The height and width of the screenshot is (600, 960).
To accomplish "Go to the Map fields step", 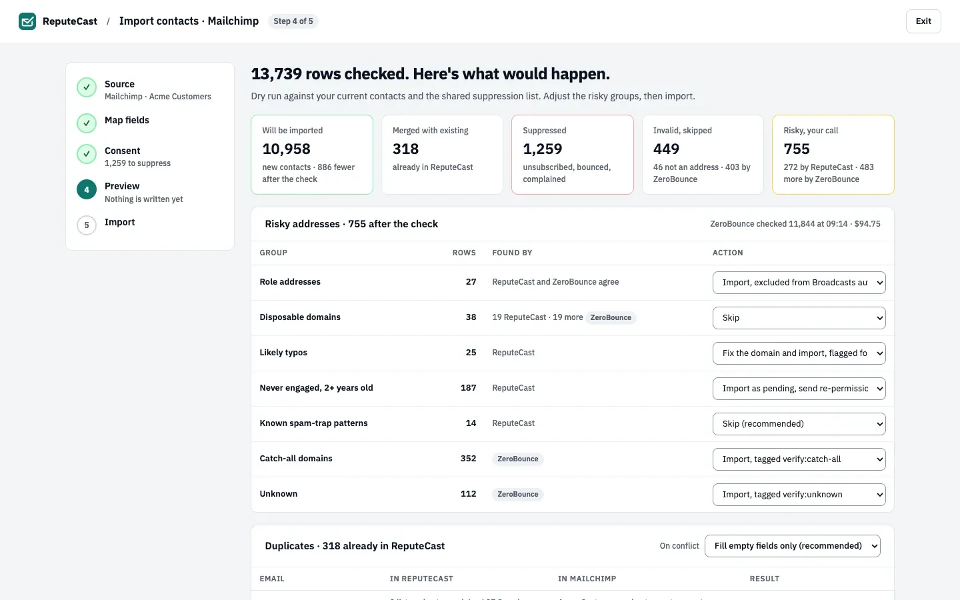I will click(127, 121).
